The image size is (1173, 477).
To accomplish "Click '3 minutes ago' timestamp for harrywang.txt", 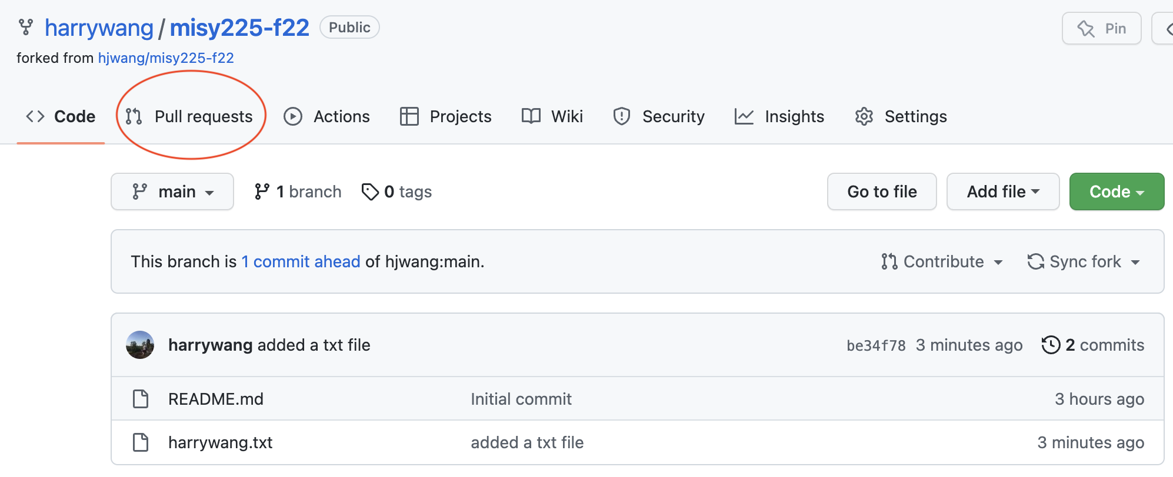I will point(1091,442).
